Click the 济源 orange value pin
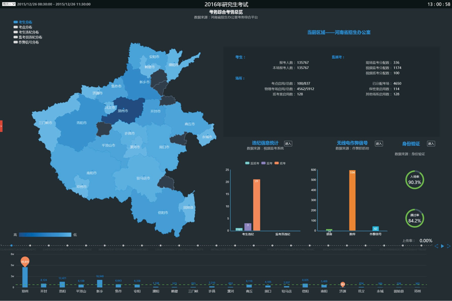Screen dimensions: 452x301 point(342,284)
